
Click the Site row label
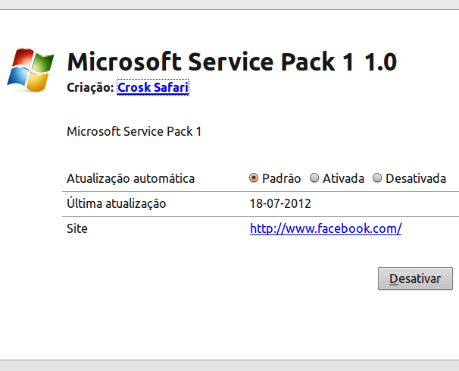(76, 228)
